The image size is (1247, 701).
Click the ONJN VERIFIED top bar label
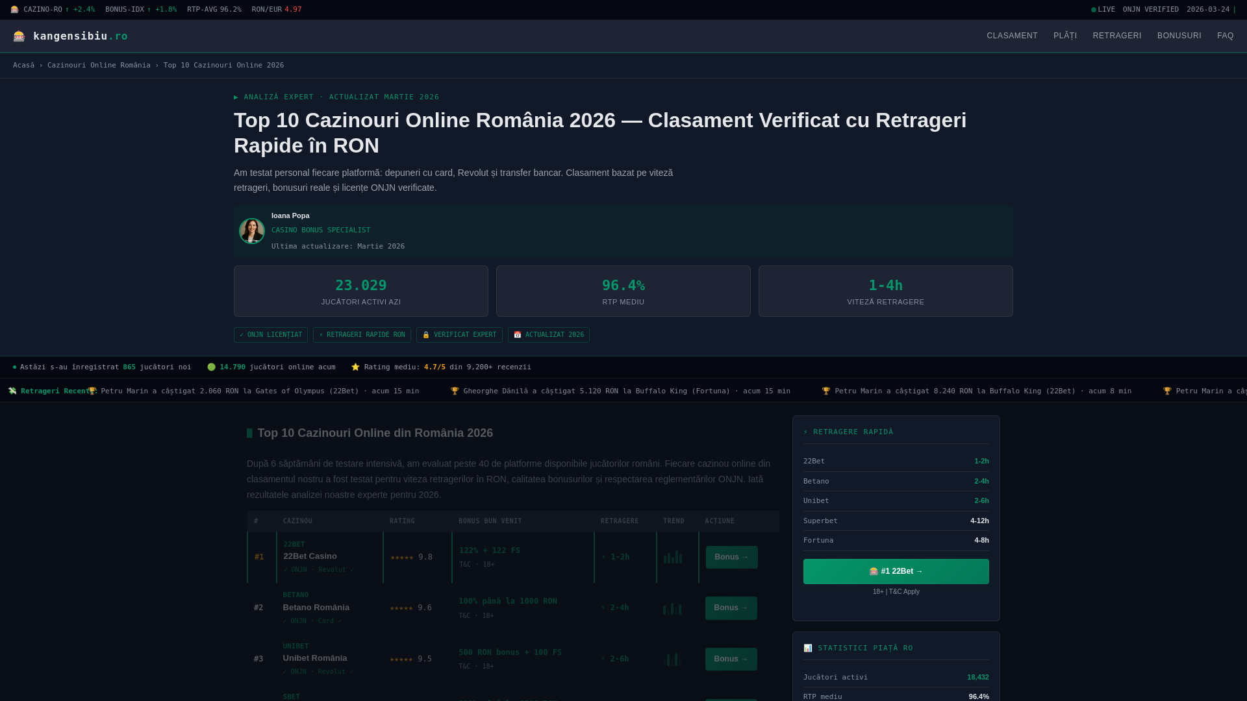pos(1151,10)
